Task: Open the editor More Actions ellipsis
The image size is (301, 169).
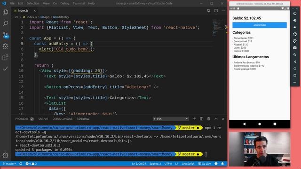Action: point(223,11)
